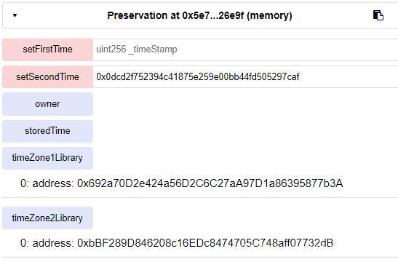398x262 pixels.
Task: Click into the setSecondTime parameter field
Action: [245, 76]
